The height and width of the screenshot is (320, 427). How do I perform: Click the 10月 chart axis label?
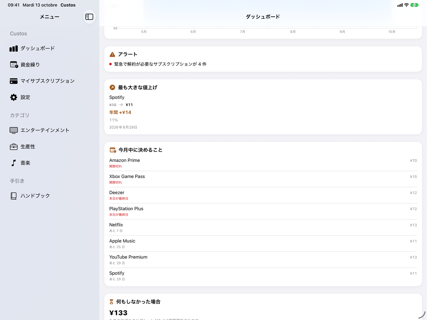392,32
